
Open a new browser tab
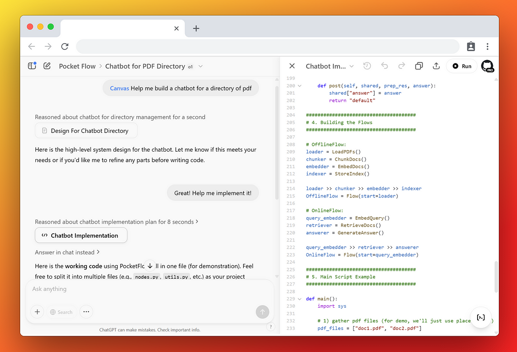pos(196,29)
